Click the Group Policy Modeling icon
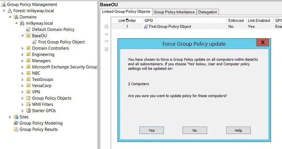The image size is (282, 149). 16,123
